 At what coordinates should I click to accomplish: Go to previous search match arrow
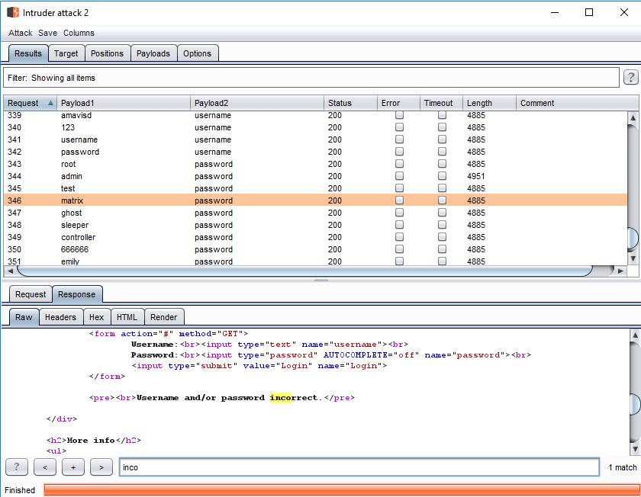click(45, 467)
